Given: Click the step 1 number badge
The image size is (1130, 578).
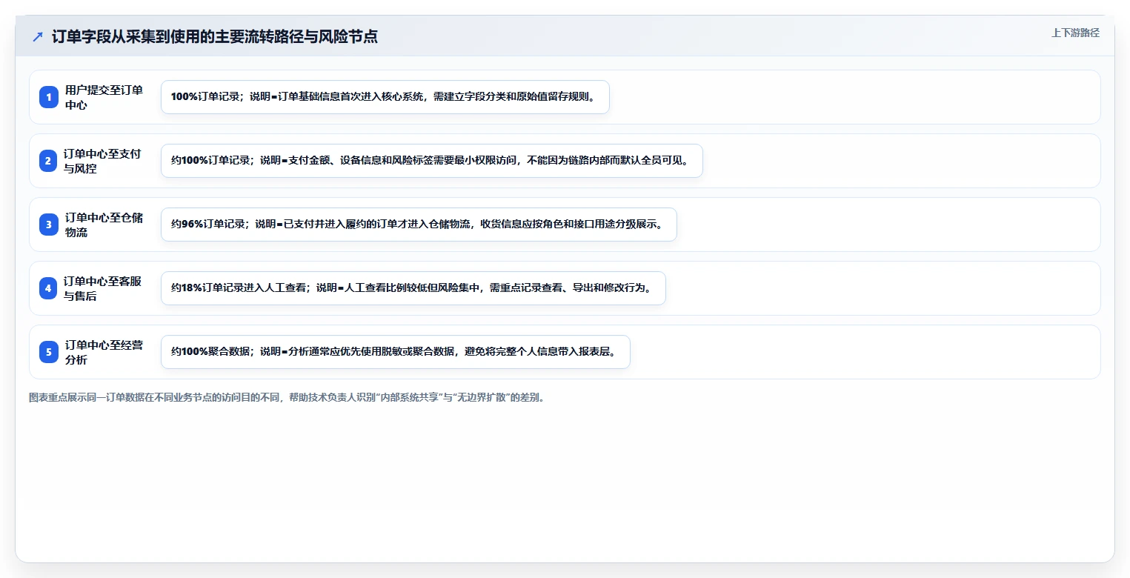Looking at the screenshot, I should [x=49, y=97].
